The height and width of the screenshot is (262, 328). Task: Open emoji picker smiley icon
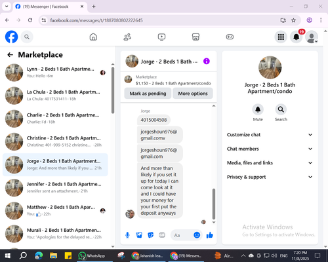point(197,235)
